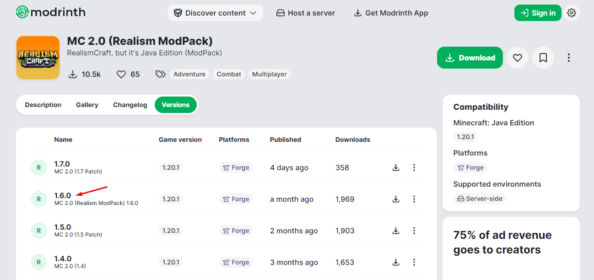The width and height of the screenshot is (594, 280).
Task: Open more options menu for modpack
Action: pyautogui.click(x=569, y=58)
